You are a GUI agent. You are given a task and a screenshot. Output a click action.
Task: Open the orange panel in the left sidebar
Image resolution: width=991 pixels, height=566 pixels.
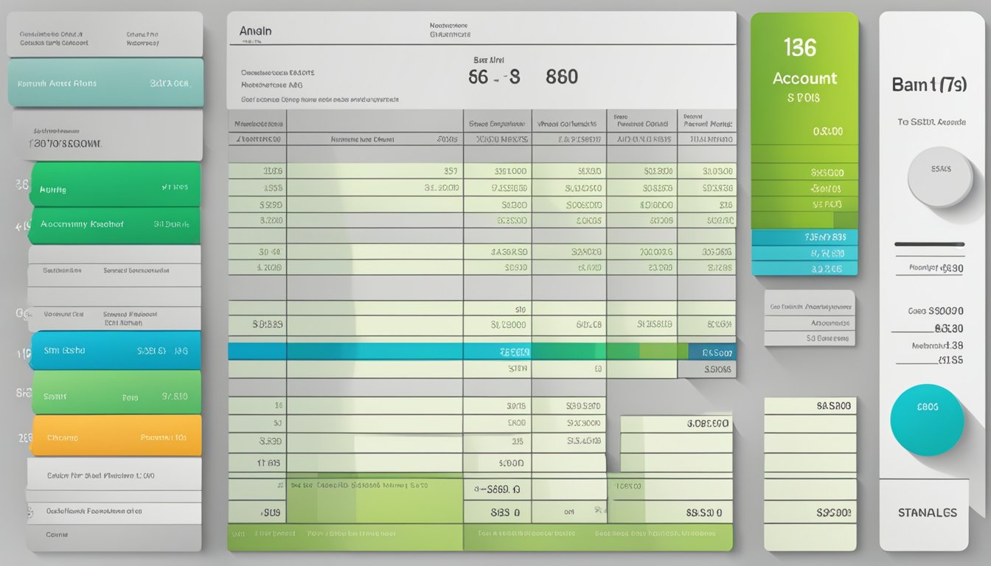click(x=117, y=436)
